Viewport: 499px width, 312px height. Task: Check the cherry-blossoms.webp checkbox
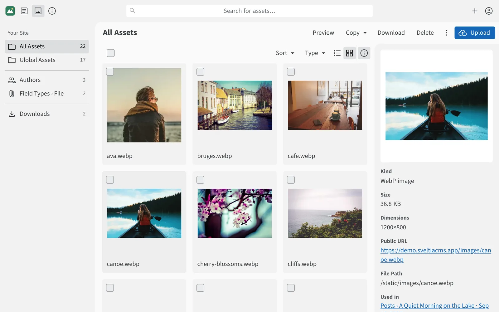coord(201,180)
